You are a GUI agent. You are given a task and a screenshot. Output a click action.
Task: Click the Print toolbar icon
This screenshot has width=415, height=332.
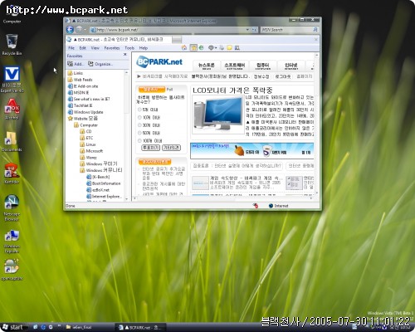tap(222, 48)
